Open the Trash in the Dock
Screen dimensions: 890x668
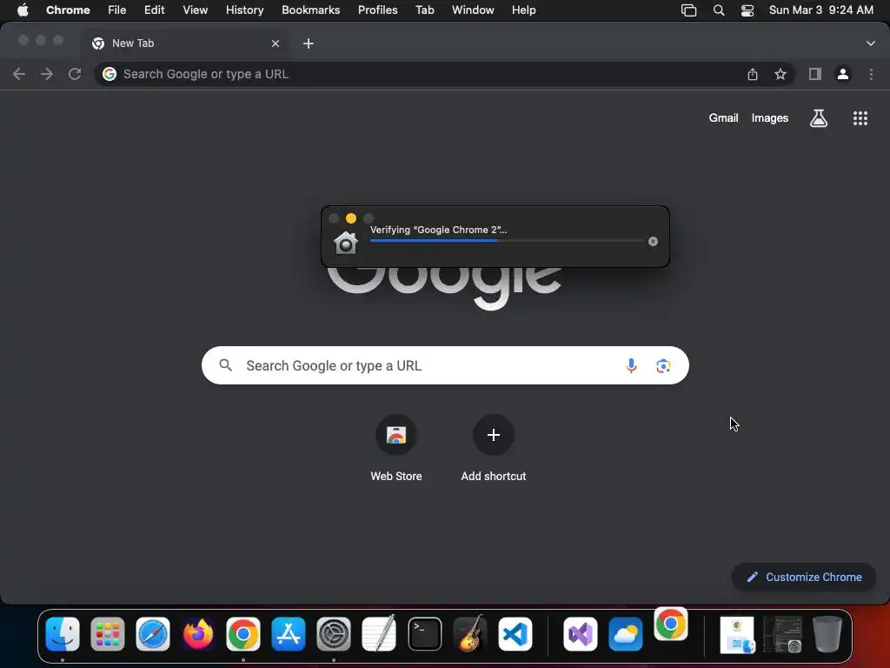(827, 634)
